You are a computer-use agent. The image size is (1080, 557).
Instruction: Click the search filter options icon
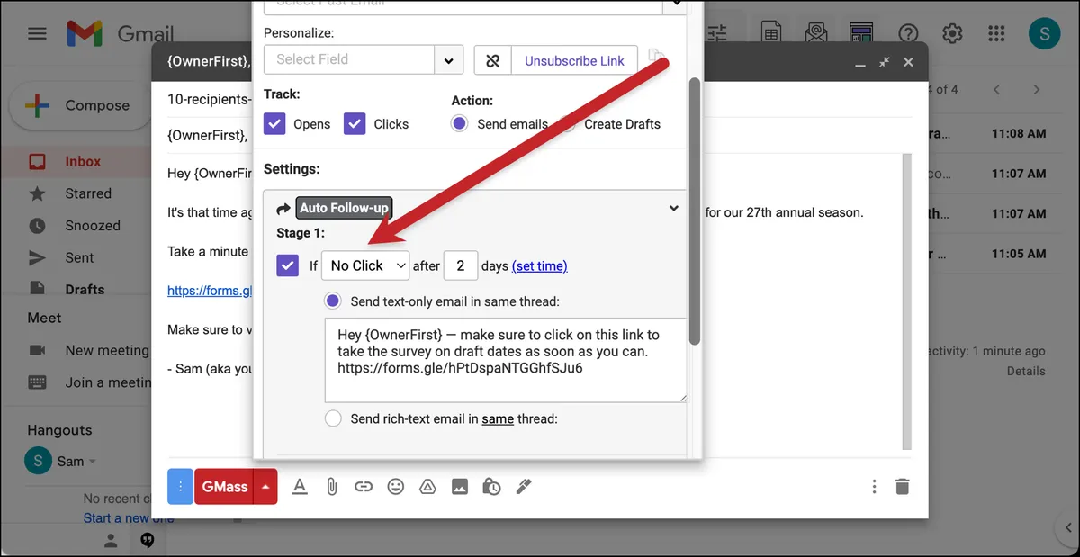pos(717,34)
